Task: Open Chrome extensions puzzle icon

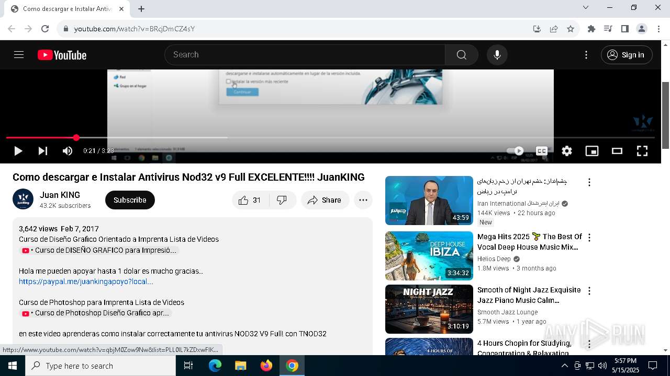Action: click(591, 29)
